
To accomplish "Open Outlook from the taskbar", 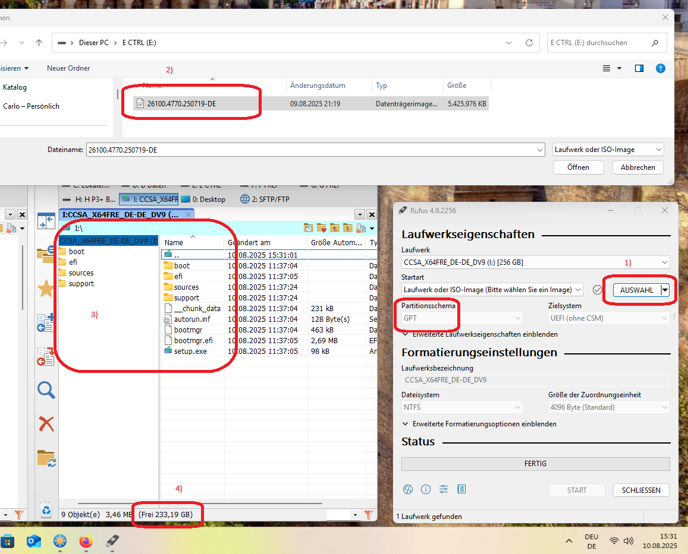I will point(33,542).
